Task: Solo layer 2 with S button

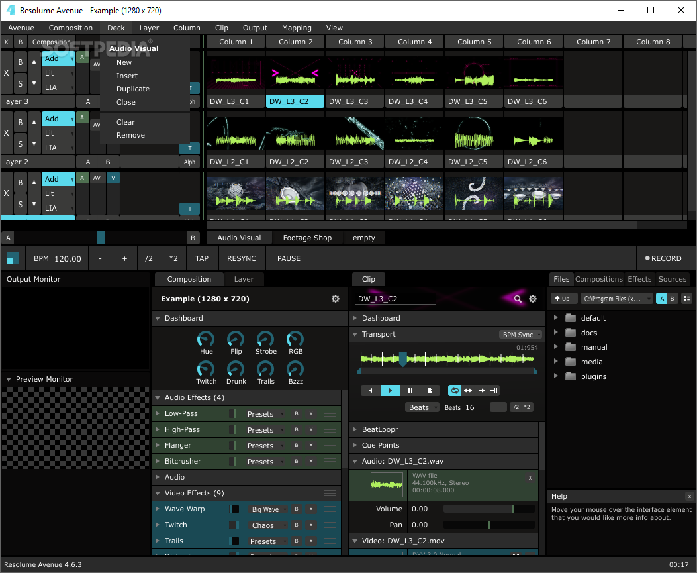Action: [x=21, y=143]
